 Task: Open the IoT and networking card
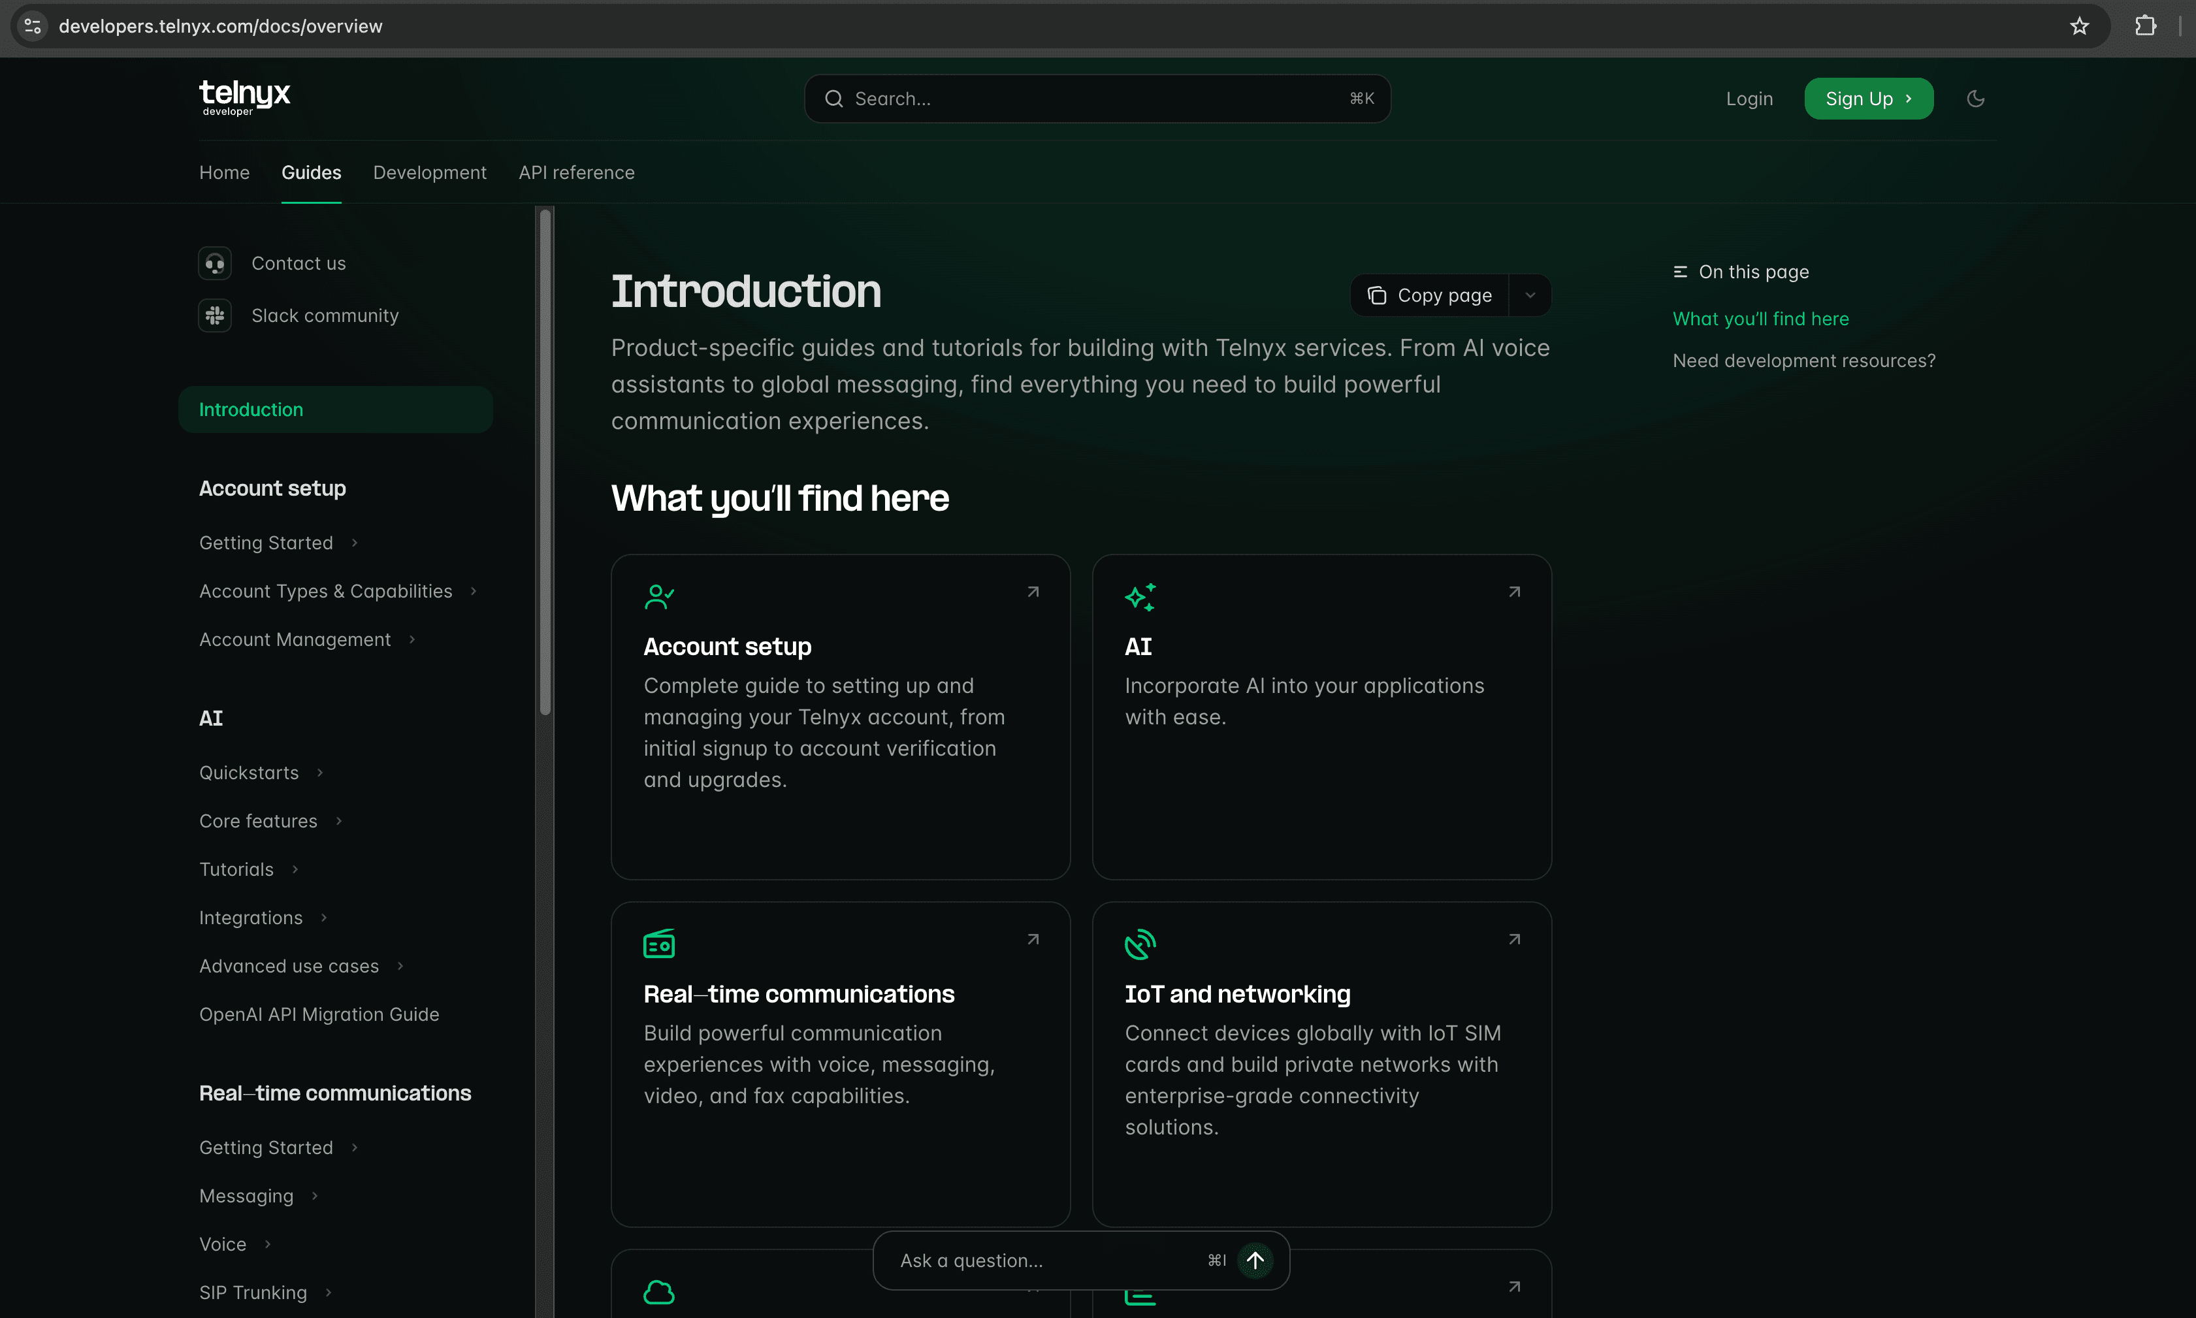pos(1321,1064)
